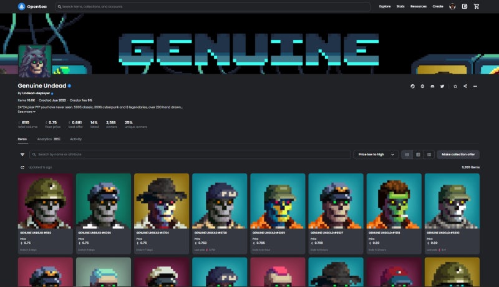The width and height of the screenshot is (499, 287).
Task: Open the Stats menu
Action: pos(400,6)
